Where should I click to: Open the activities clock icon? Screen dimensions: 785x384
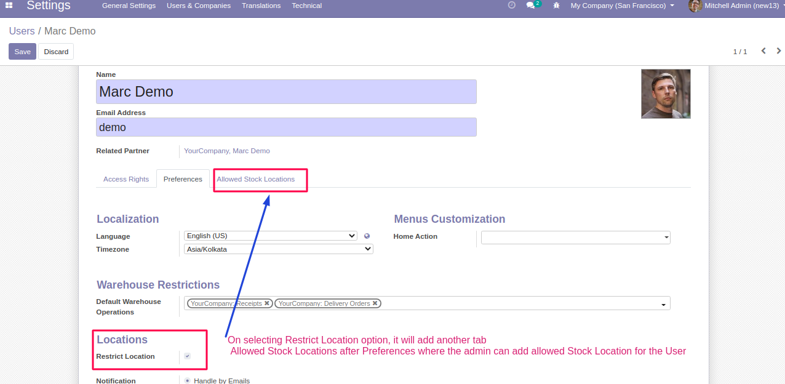pyautogui.click(x=511, y=6)
